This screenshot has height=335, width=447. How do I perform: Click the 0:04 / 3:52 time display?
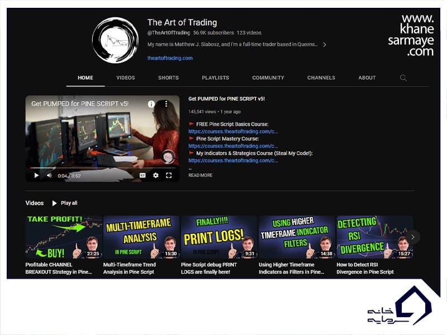point(69,176)
